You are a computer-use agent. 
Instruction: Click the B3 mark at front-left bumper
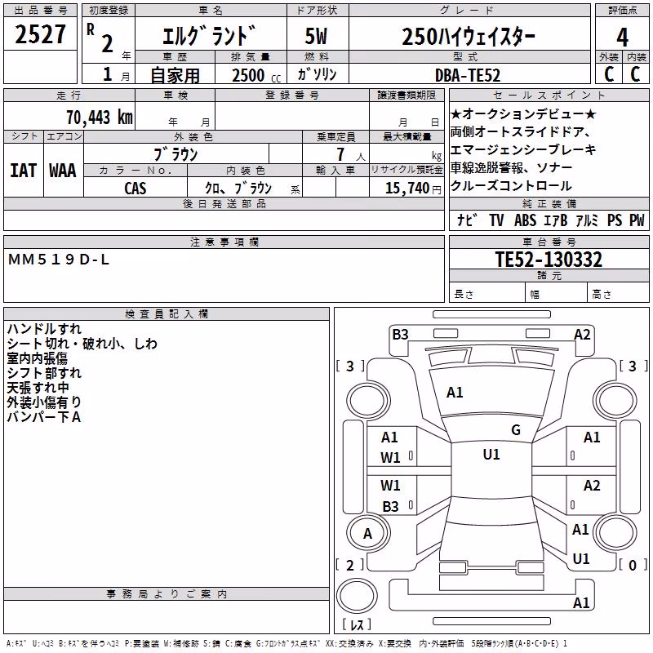(x=400, y=335)
